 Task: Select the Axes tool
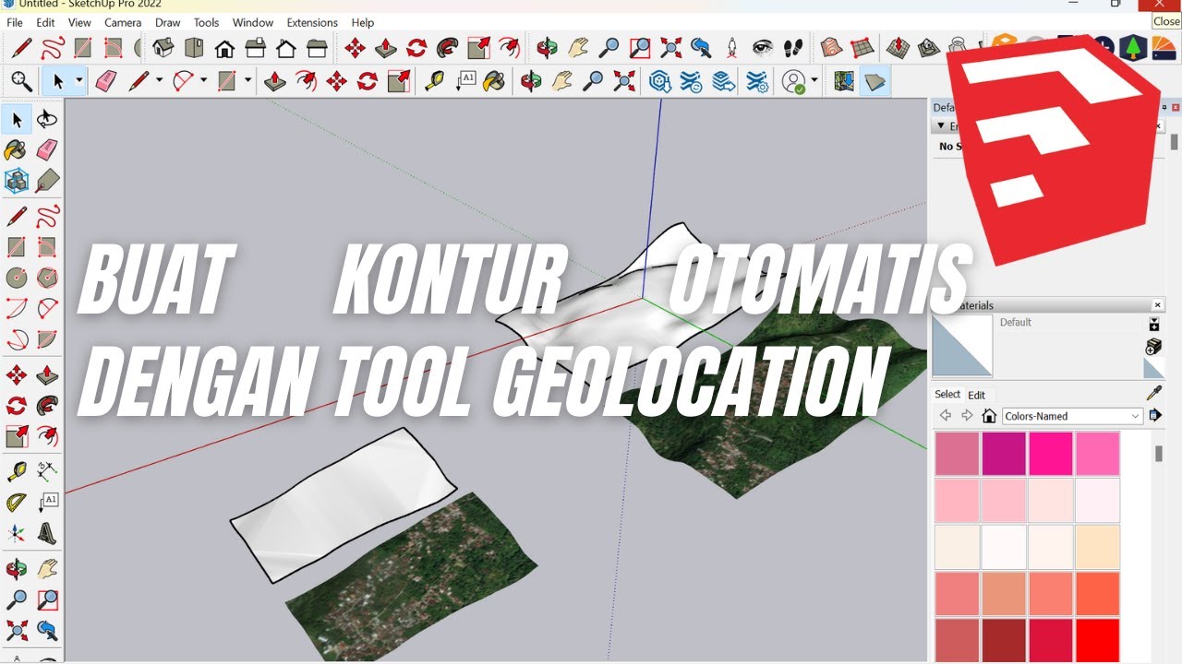point(17,534)
